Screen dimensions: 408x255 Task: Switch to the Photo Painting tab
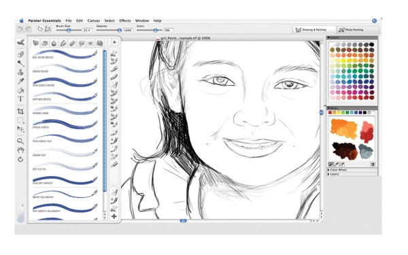(x=357, y=30)
